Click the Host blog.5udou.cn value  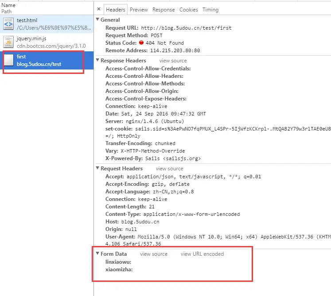coord(140,222)
